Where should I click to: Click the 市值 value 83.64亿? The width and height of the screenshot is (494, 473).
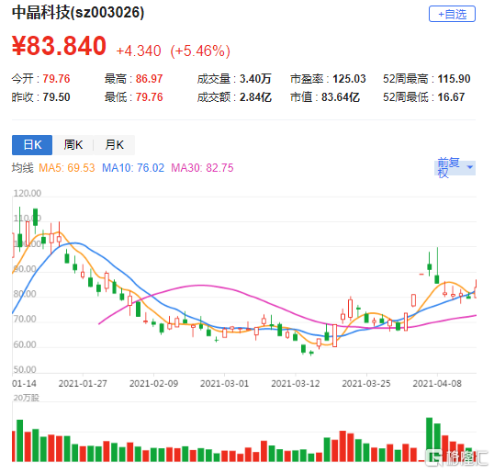point(341,97)
